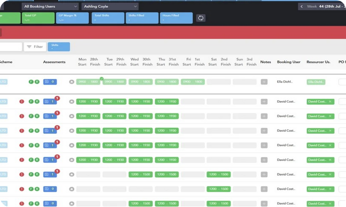346x207 pixels.
Task: Click the circular refresh icon button
Action: point(201,18)
